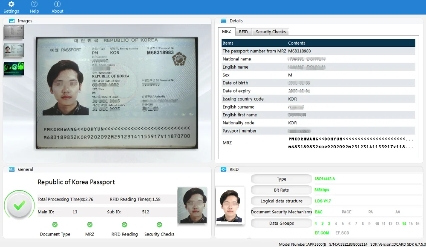Screen dimensions: 426x247
Task: Click the RFID Reading green check indicator
Action: point(124,225)
